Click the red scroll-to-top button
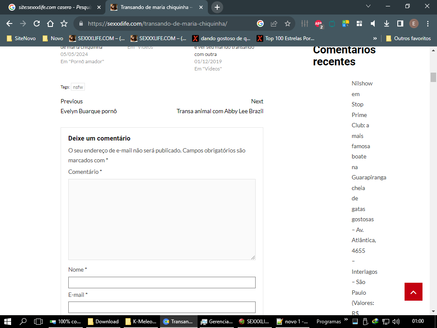Screen dimensions: 437x328 [413, 292]
